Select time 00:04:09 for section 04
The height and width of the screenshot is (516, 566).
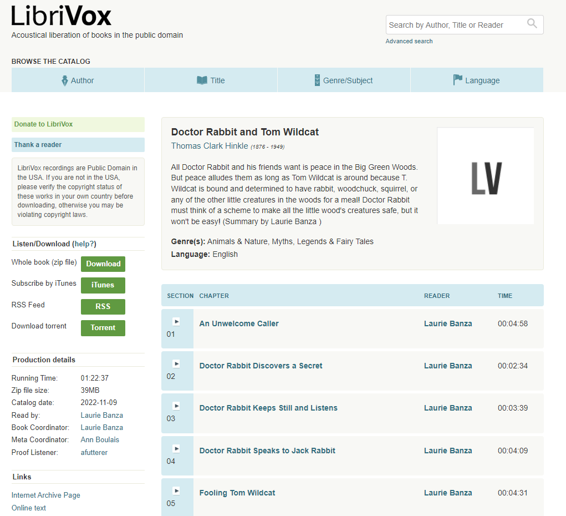[513, 451]
